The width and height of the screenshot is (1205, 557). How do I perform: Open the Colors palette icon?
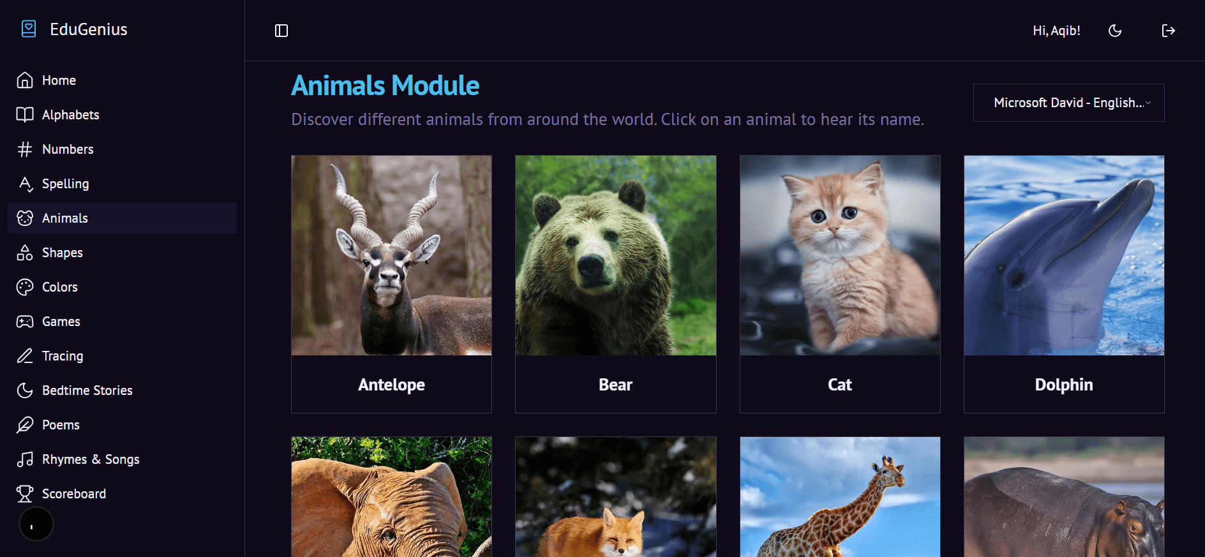tap(25, 287)
